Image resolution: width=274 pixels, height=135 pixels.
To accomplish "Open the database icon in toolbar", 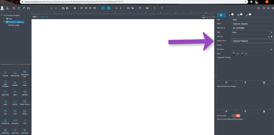I will [147, 8].
